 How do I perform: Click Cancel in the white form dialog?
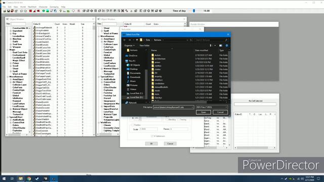(x=170, y=144)
